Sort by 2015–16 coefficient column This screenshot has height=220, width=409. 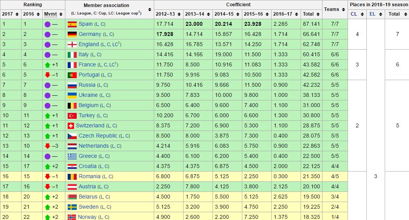(267, 14)
